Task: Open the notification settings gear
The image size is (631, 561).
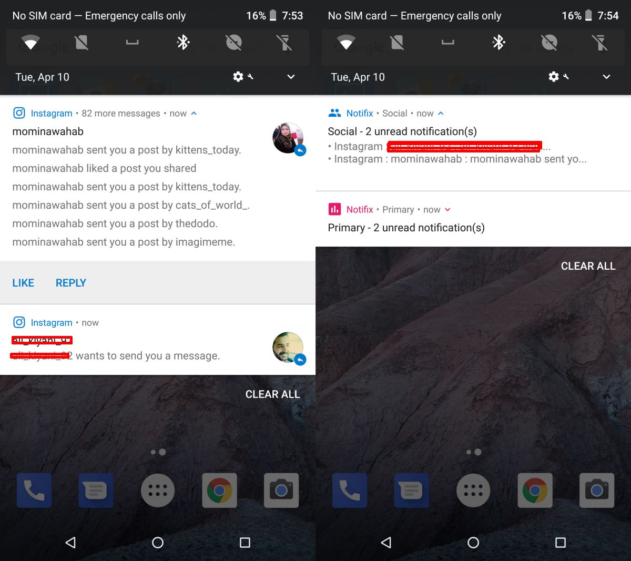Action: pyautogui.click(x=238, y=77)
